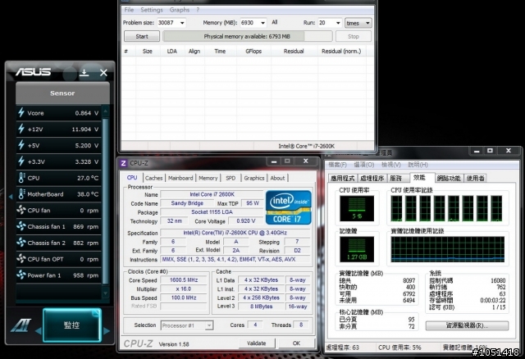
Task: Click the GFlops column header in LinX
Action: pyautogui.click(x=253, y=51)
